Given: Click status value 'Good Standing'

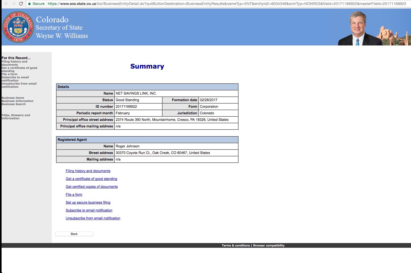Looking at the screenshot, I should click(127, 100).
